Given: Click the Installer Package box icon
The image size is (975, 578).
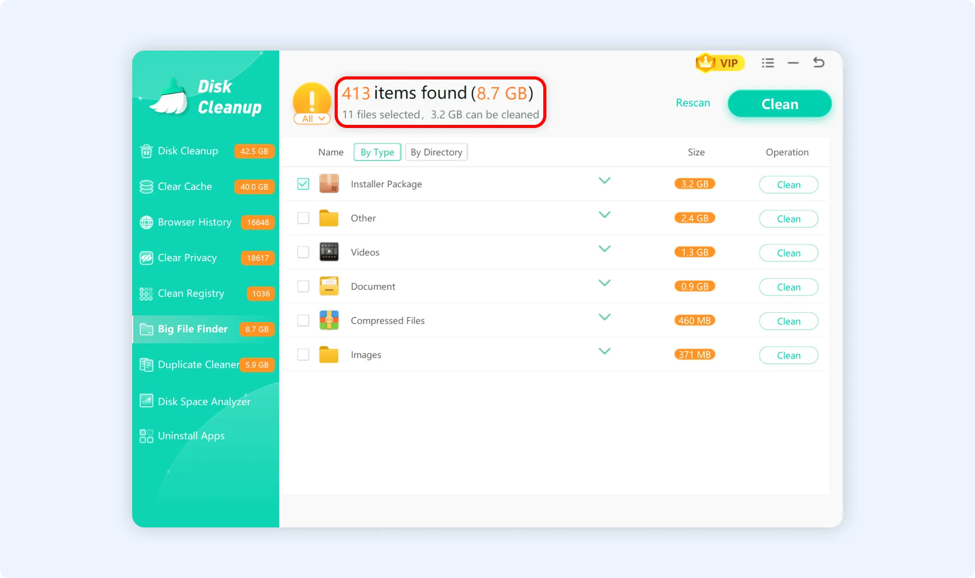Looking at the screenshot, I should coord(329,184).
